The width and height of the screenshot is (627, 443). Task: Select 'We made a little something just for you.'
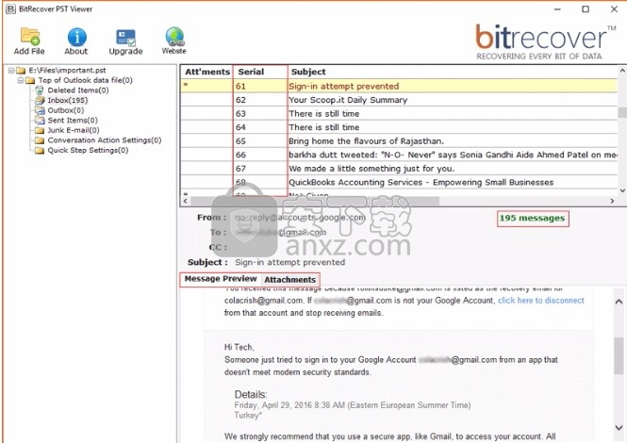tap(399, 169)
